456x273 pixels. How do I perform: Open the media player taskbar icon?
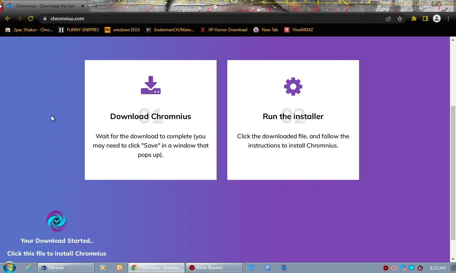tap(103, 268)
